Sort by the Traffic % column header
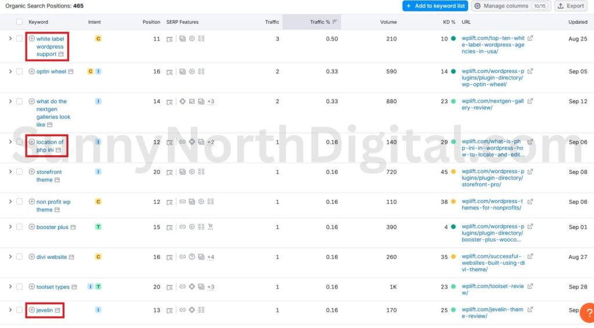The image size is (594, 328). [x=320, y=22]
